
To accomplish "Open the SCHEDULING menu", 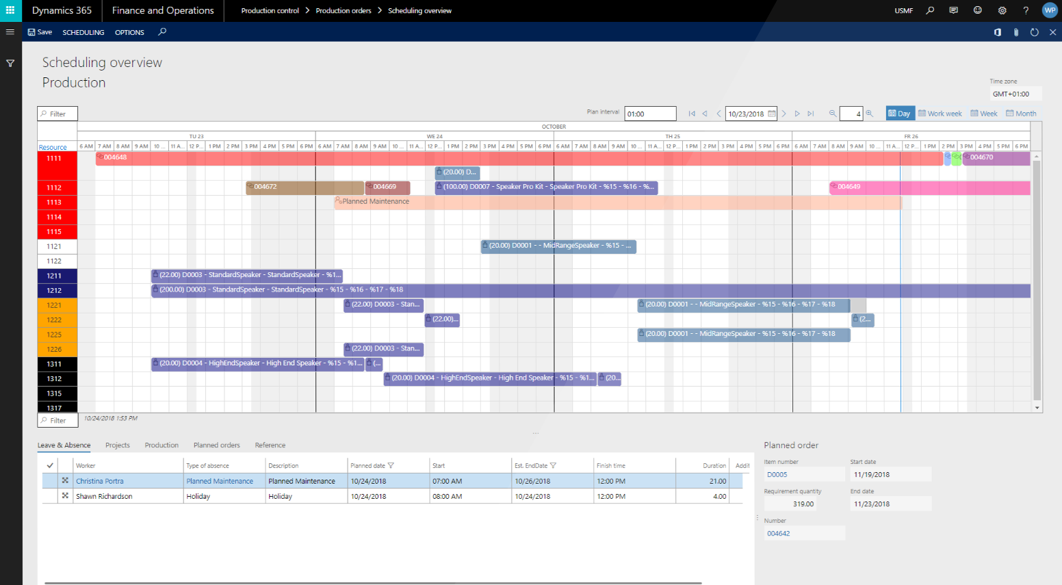I will coord(83,32).
